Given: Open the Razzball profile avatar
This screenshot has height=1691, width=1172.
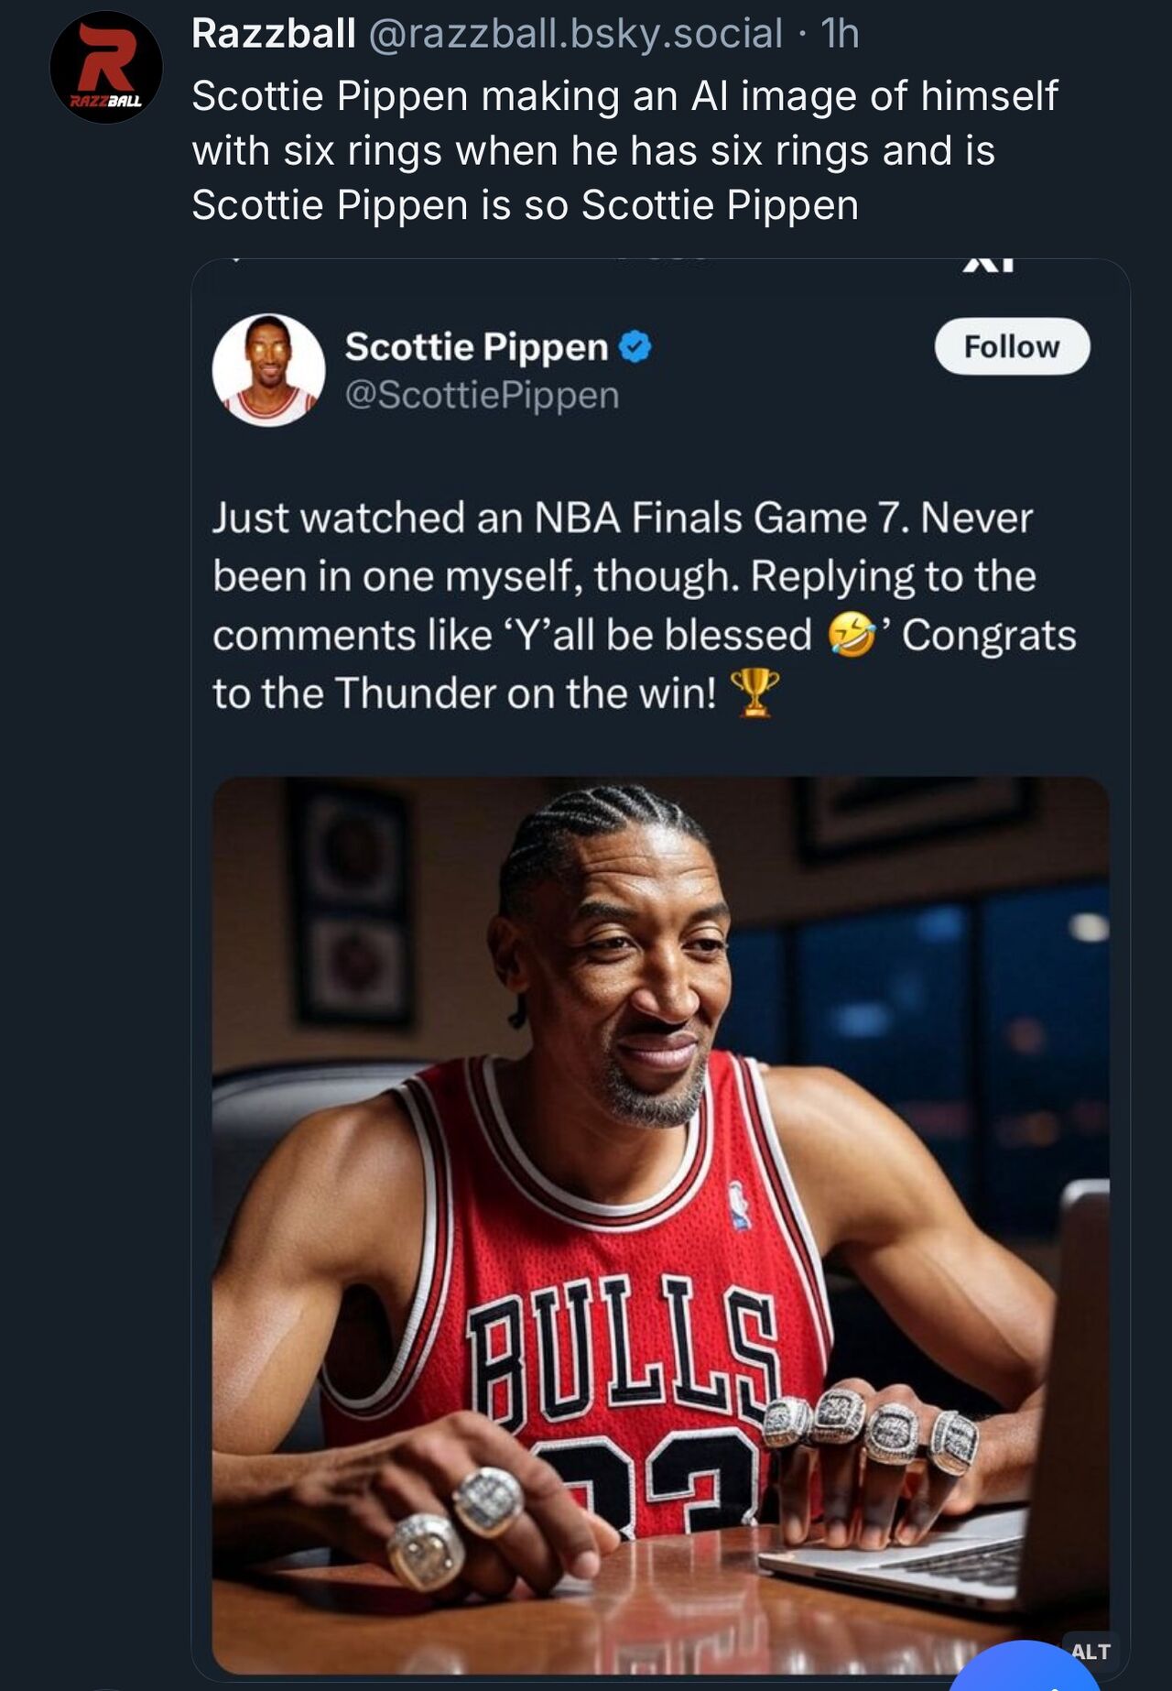Looking at the screenshot, I should click(x=106, y=67).
